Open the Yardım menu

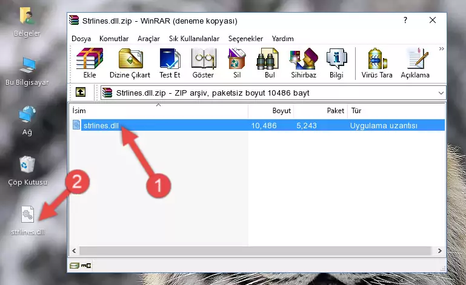tap(282, 39)
